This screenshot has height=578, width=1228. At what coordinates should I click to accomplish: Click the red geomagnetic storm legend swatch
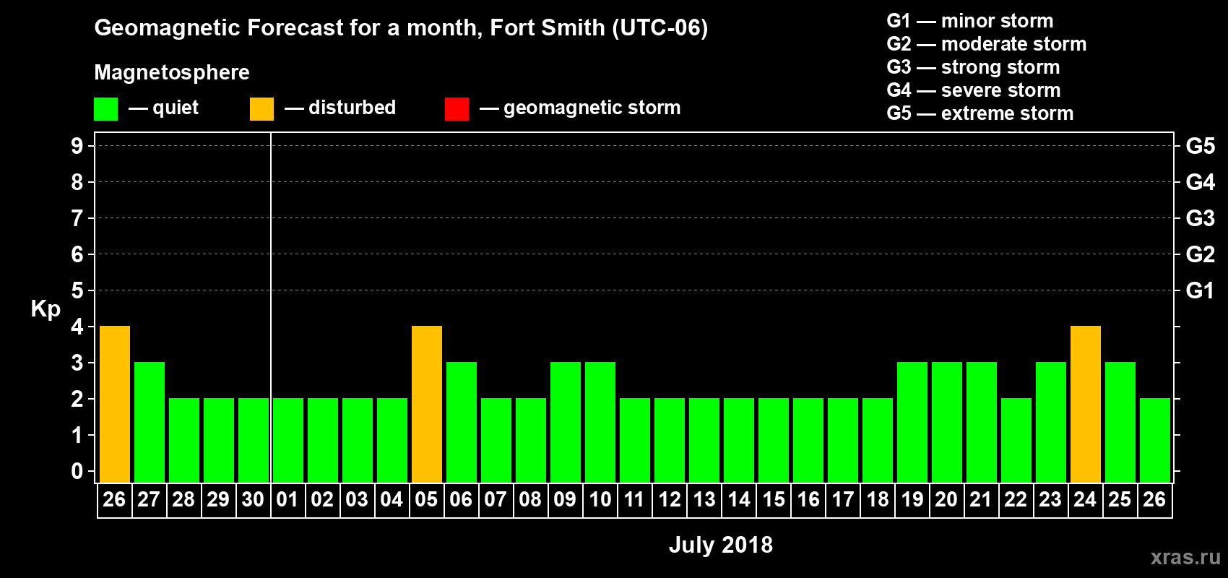point(457,109)
